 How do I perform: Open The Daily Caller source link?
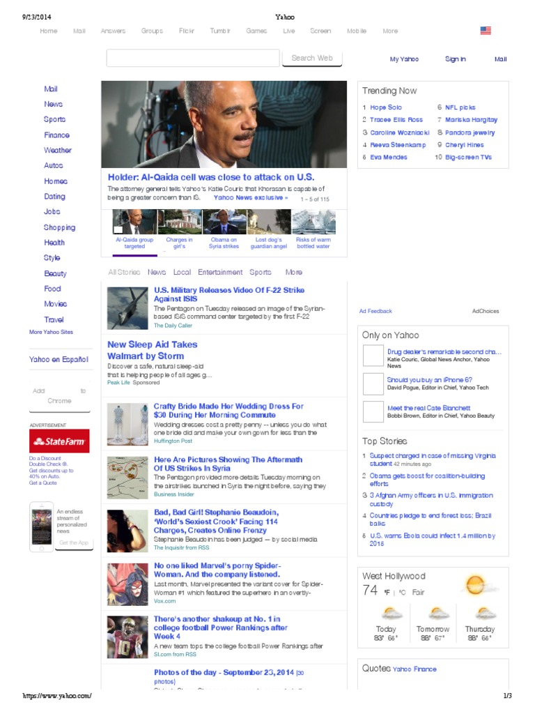(x=173, y=326)
